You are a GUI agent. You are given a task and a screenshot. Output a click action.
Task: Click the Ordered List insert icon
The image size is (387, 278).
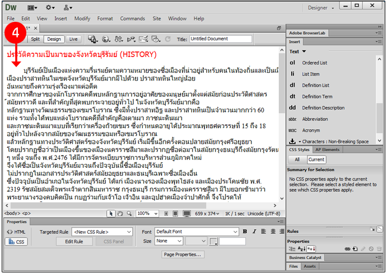pos(293,63)
